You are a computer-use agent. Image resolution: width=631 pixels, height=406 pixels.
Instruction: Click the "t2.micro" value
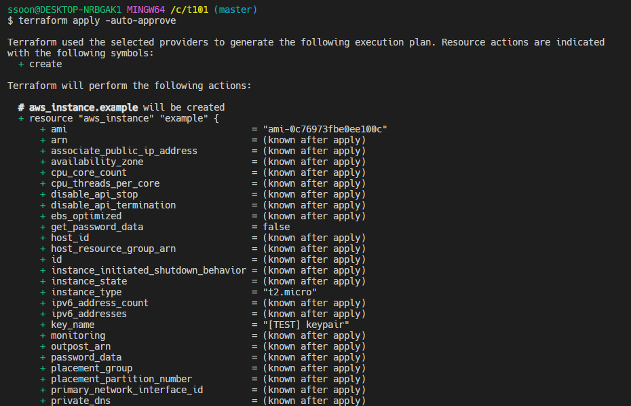click(290, 293)
